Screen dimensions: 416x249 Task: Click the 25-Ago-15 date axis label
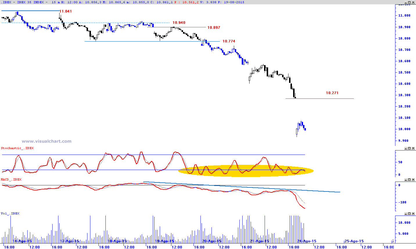click(x=354, y=241)
